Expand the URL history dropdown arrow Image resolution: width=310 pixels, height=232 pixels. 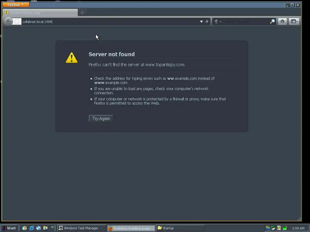[x=201, y=21]
